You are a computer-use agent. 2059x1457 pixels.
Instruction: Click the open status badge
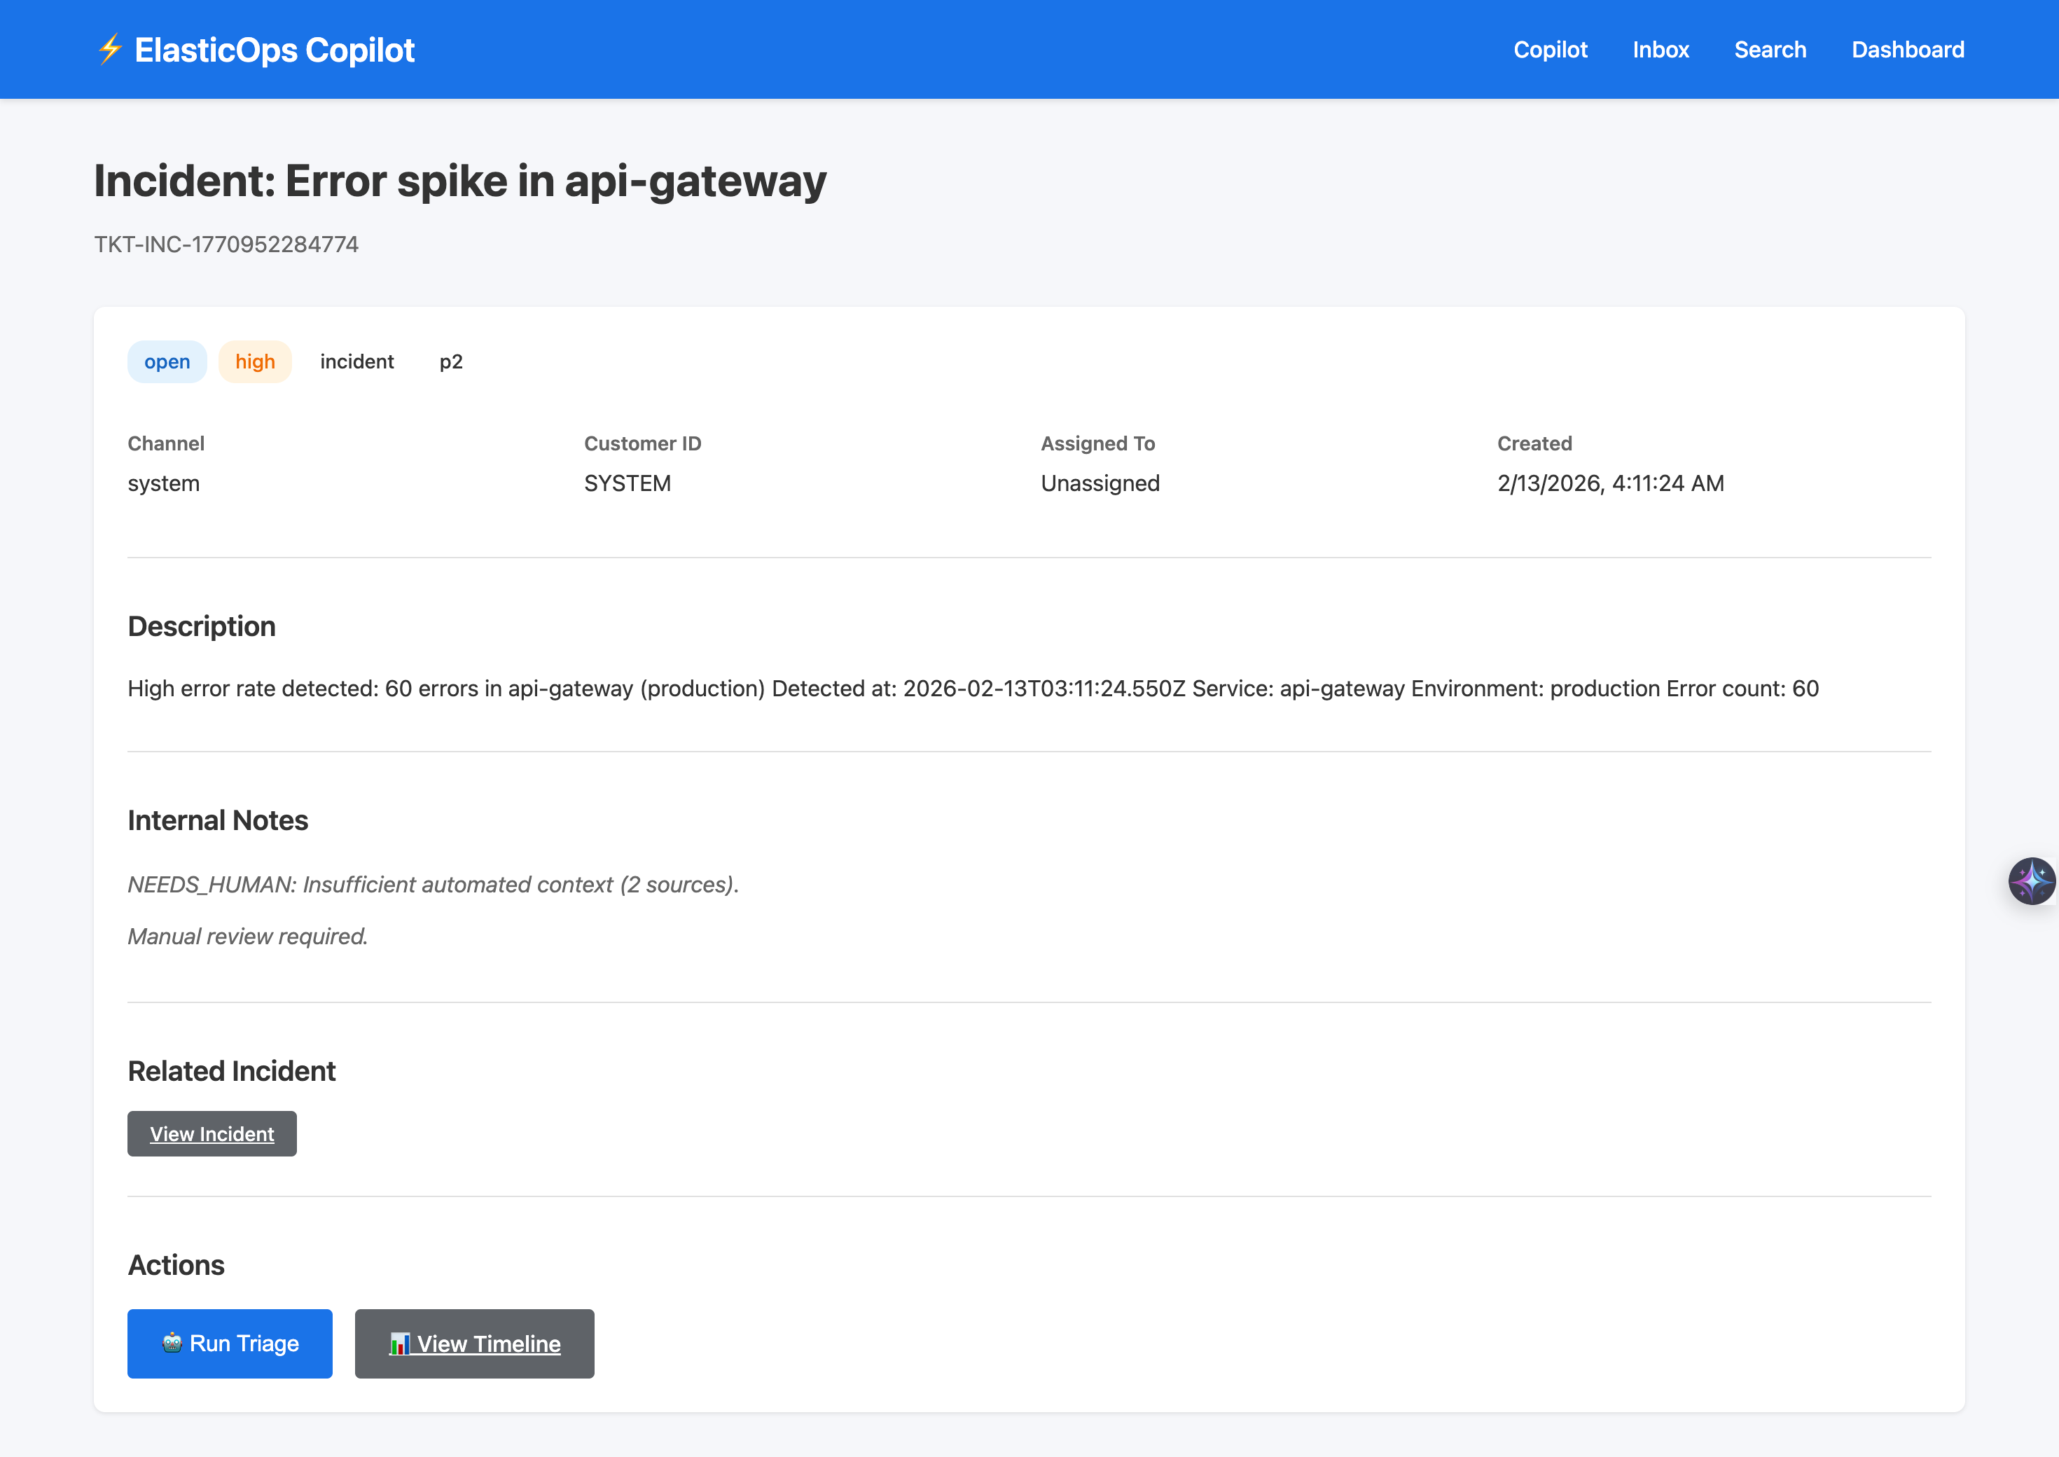pyautogui.click(x=167, y=361)
